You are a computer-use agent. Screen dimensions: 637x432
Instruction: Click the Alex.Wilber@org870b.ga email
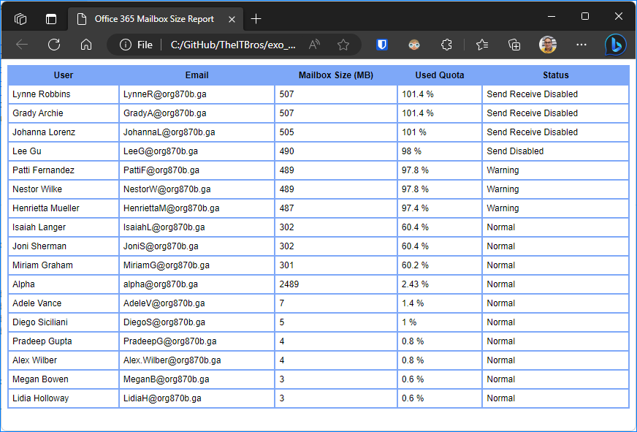pyautogui.click(x=172, y=360)
